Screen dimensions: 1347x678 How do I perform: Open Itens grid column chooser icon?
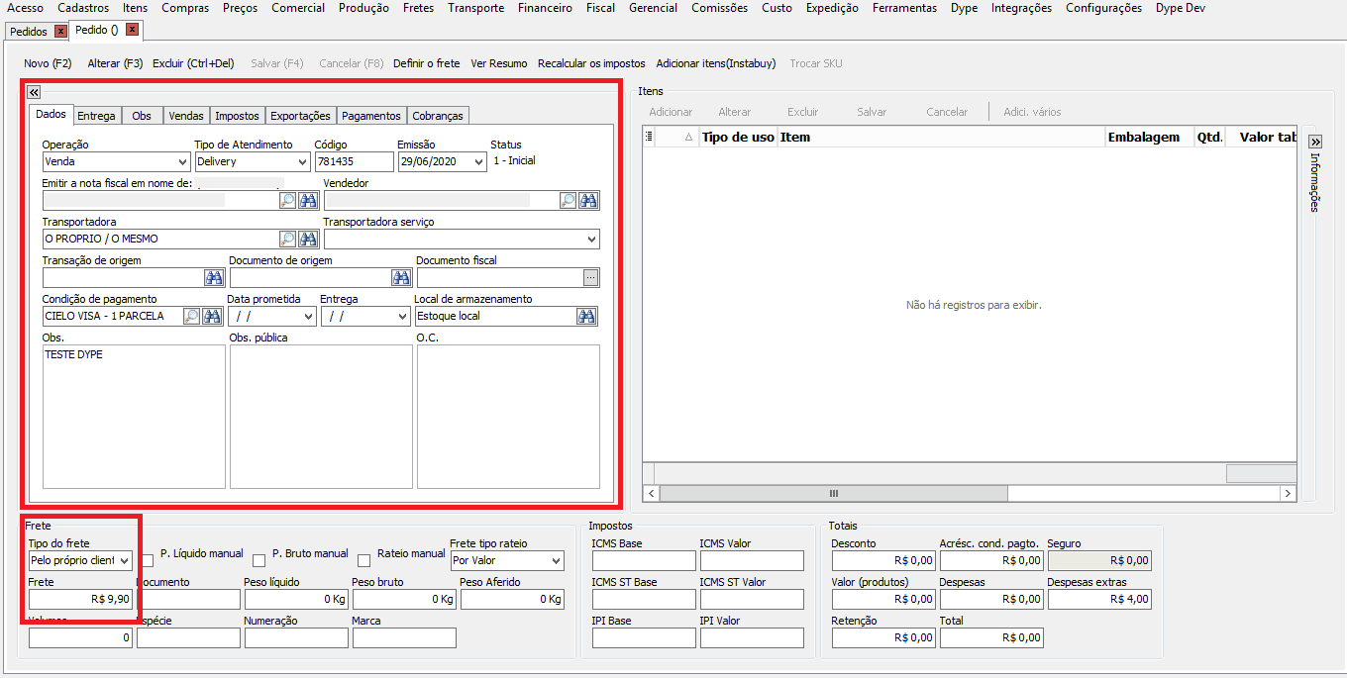(649, 137)
